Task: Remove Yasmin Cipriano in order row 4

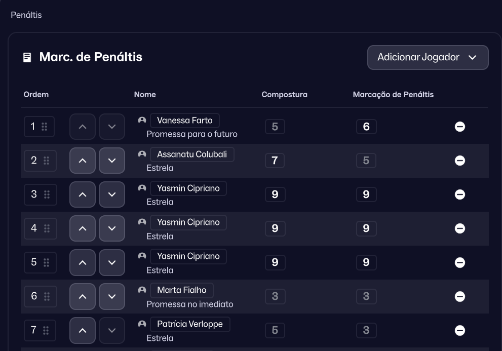Action: coord(460,228)
